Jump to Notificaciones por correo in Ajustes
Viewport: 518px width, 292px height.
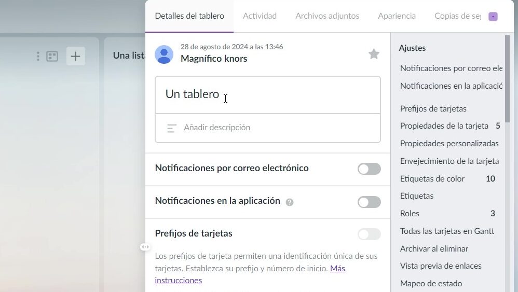click(451, 68)
